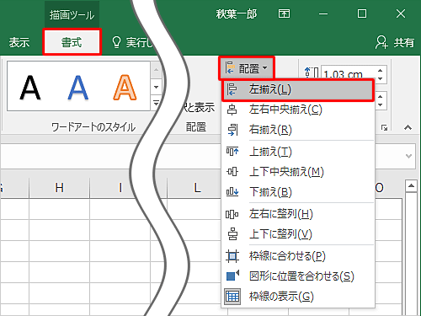
Task: Choose 左右中央揃え(C) from the menu
Action: (298, 110)
